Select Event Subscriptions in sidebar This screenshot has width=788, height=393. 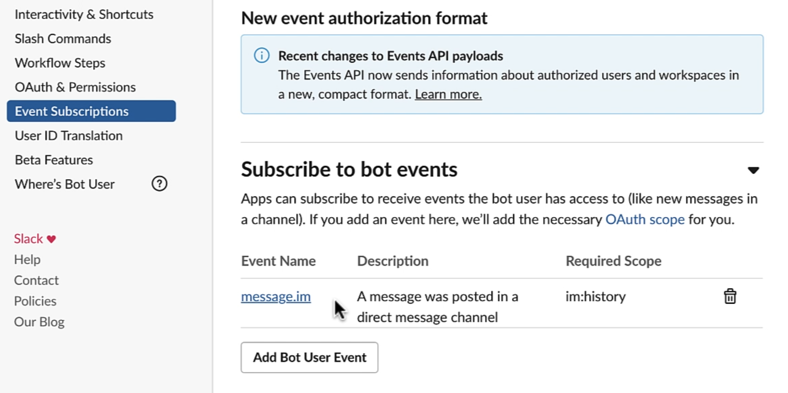91,111
